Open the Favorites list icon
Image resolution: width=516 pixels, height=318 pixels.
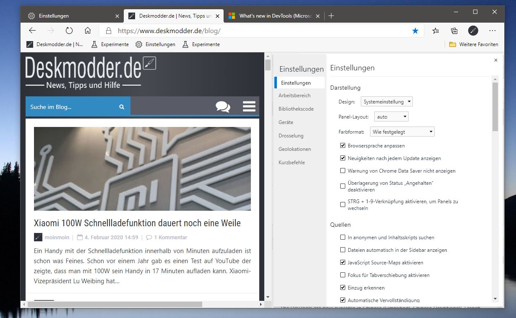point(436,31)
